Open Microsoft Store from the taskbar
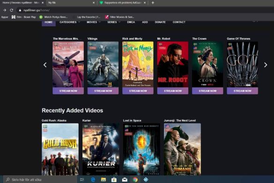 (114, 180)
